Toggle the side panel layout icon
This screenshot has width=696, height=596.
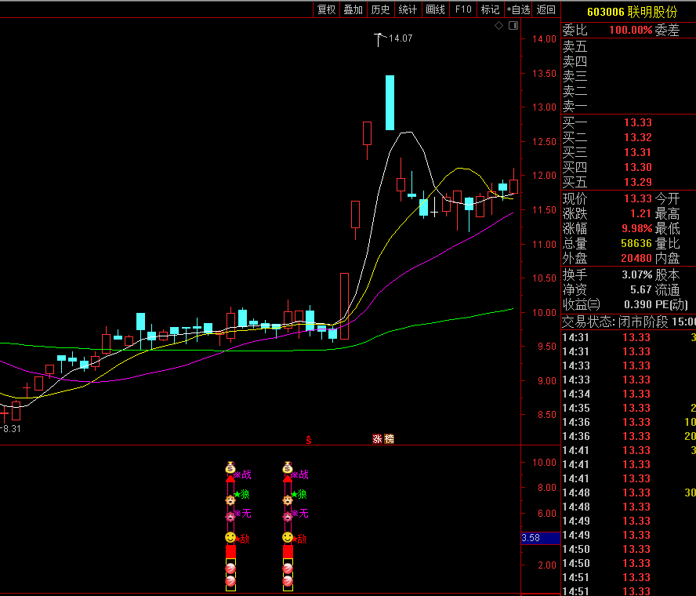(x=513, y=26)
